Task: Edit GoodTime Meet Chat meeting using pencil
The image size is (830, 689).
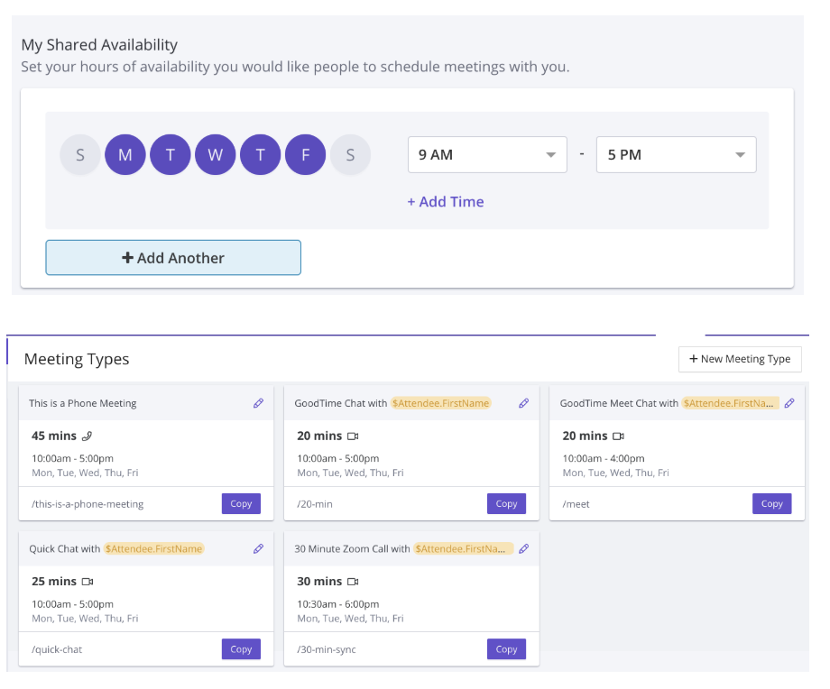Action: coord(789,403)
